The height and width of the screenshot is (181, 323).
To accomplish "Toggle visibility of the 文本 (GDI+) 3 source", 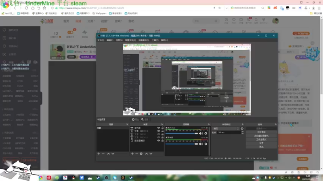I will point(159,131).
